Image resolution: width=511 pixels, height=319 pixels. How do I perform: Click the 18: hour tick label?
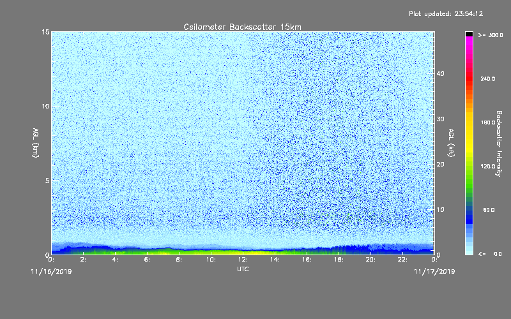[339, 260]
